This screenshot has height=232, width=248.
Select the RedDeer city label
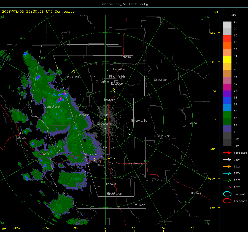click(117, 84)
